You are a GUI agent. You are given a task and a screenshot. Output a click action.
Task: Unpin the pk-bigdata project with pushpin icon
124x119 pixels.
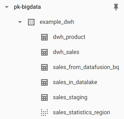tap(116, 7)
